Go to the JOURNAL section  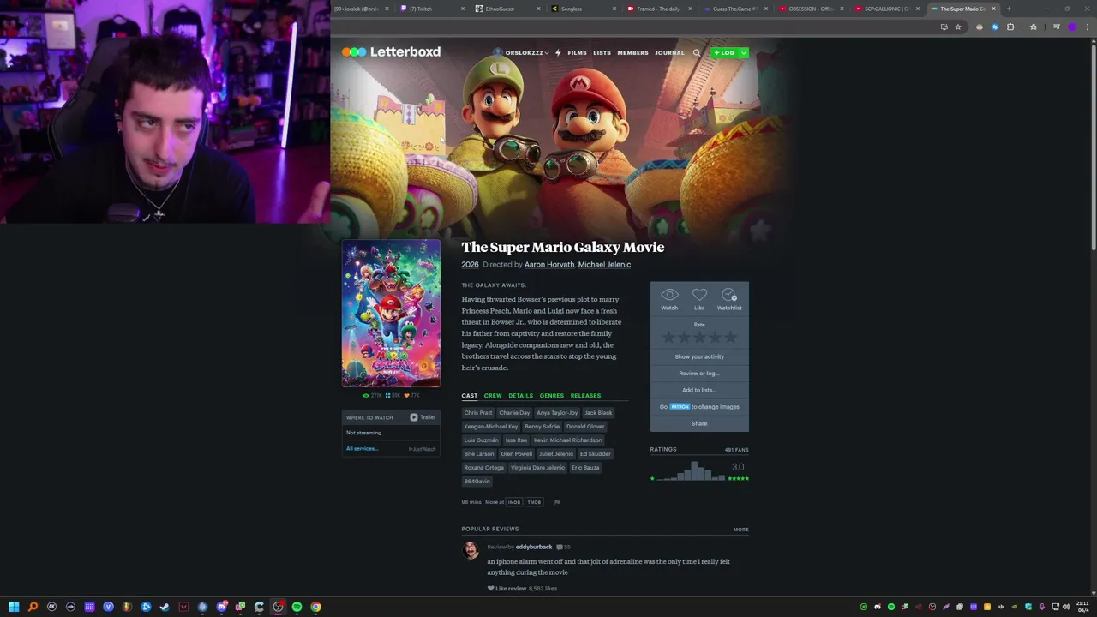pos(669,53)
